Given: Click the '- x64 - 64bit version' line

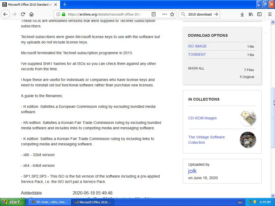Looking at the screenshot, I should tap(38, 165).
